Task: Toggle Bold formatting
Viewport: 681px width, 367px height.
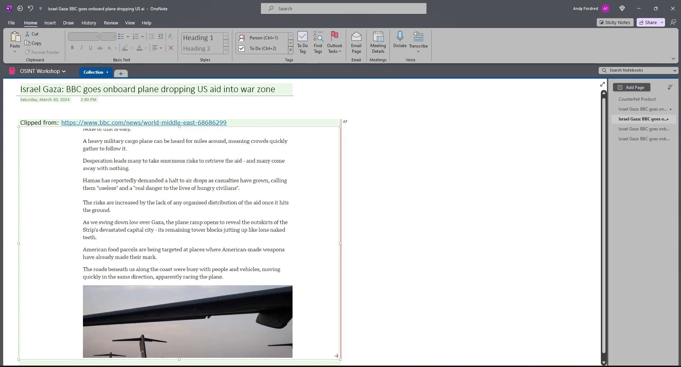Action: [x=72, y=48]
